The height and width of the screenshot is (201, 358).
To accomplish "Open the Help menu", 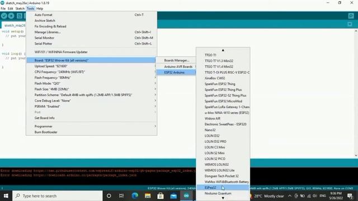I will (40, 8).
